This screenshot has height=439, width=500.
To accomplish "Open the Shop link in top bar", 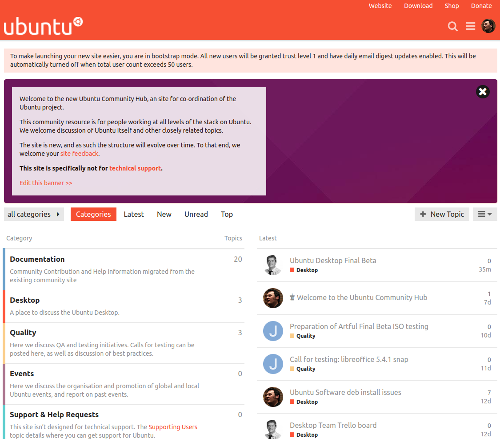I will (452, 6).
